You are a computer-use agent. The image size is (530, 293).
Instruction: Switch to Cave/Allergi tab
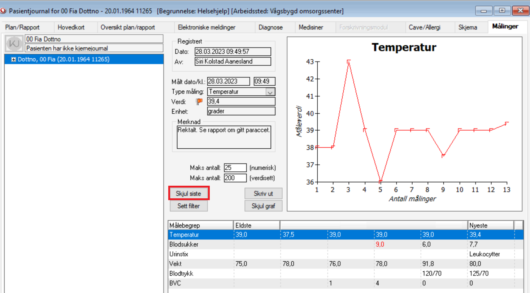click(425, 27)
